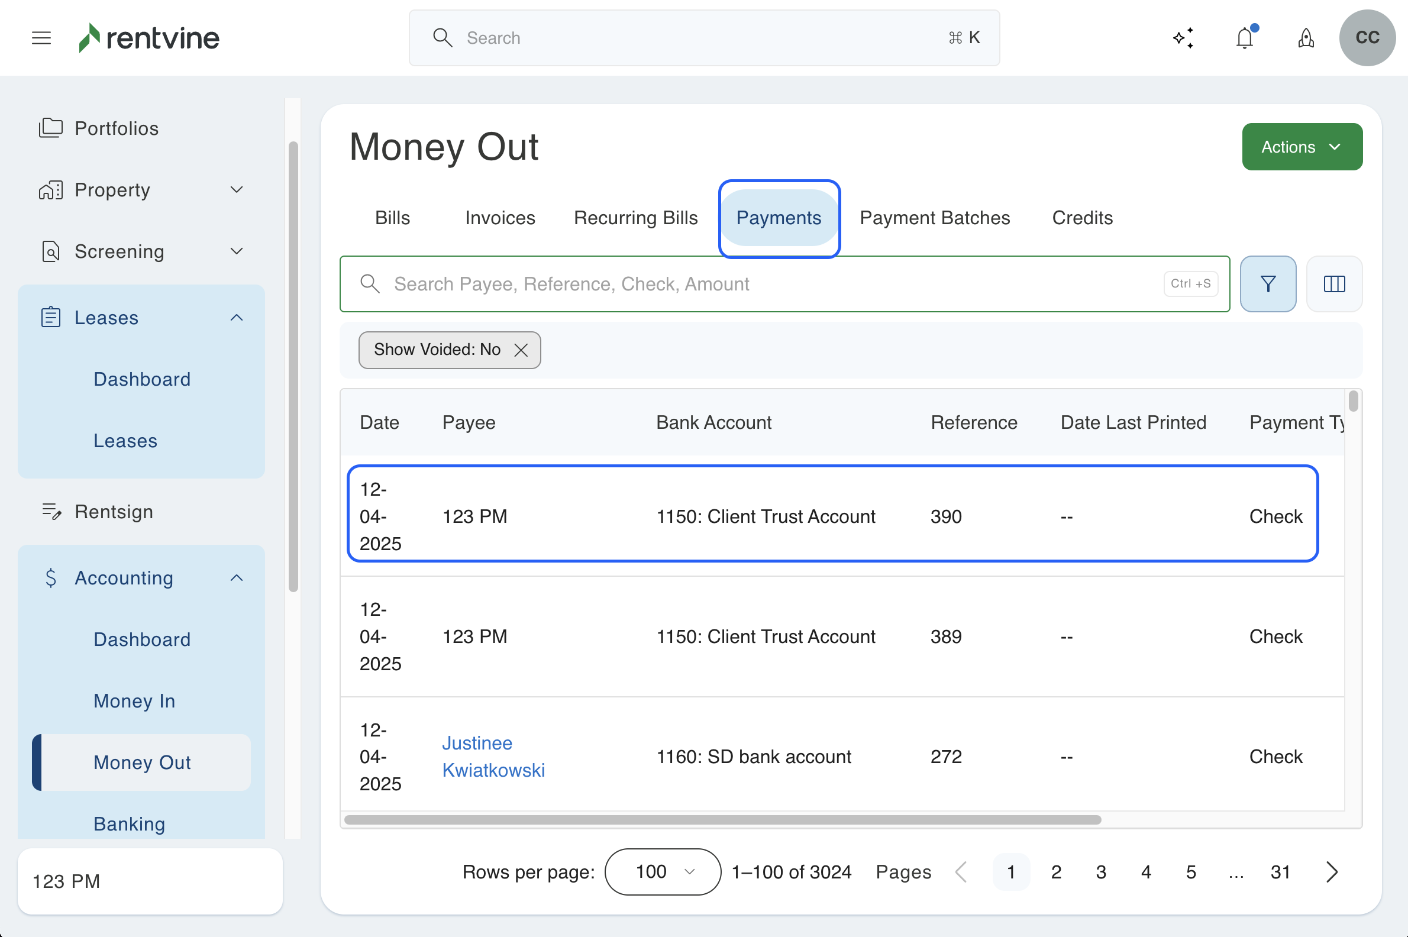1408x937 pixels.
Task: Switch to the Recurring Bills tab
Action: click(635, 218)
